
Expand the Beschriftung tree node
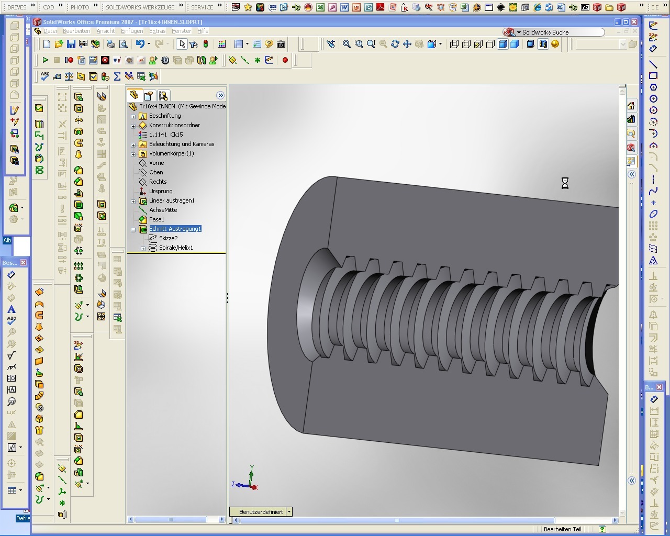pos(133,116)
